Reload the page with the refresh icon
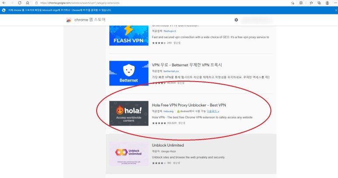Viewport: 338px width, 178px height. click(20, 3)
